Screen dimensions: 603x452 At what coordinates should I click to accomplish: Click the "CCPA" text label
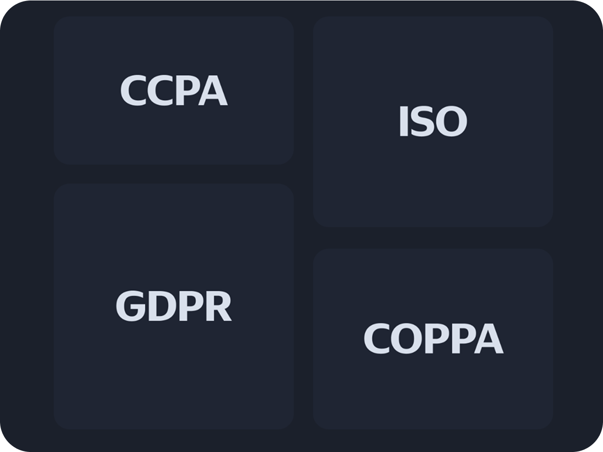pyautogui.click(x=173, y=91)
